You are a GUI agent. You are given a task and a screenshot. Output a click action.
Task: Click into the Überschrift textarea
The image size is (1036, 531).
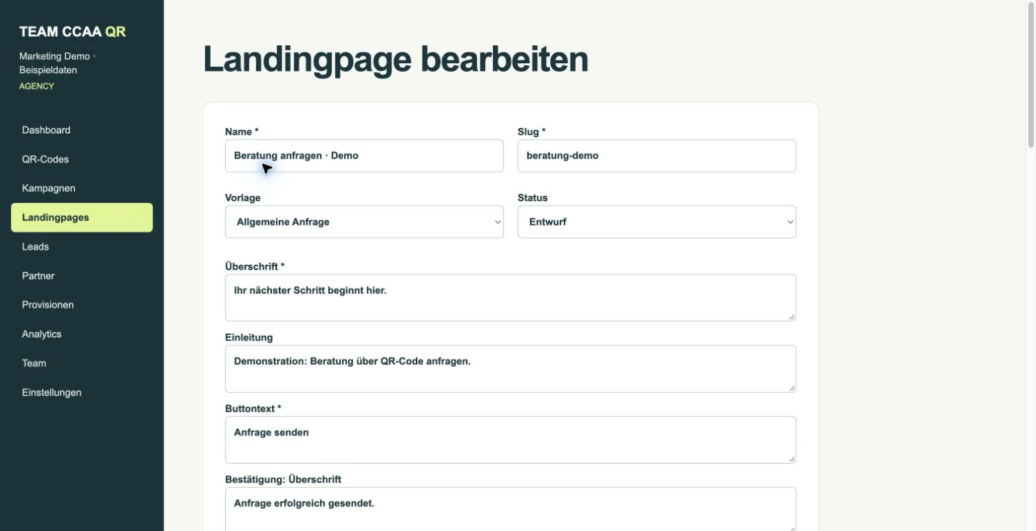pyautogui.click(x=510, y=297)
